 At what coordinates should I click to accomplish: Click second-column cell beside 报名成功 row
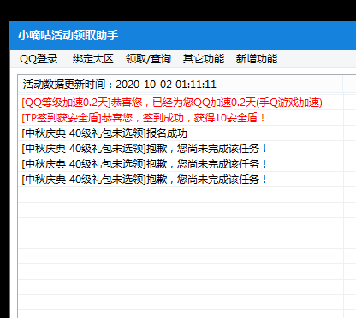point(350,133)
